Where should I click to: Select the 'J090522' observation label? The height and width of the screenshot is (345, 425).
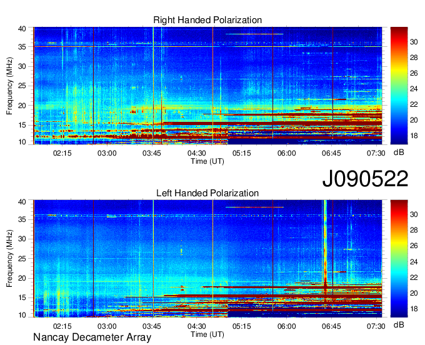tap(365, 178)
